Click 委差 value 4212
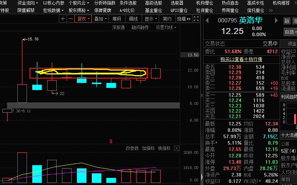This screenshot has height=185, width=297. tap(272, 51)
